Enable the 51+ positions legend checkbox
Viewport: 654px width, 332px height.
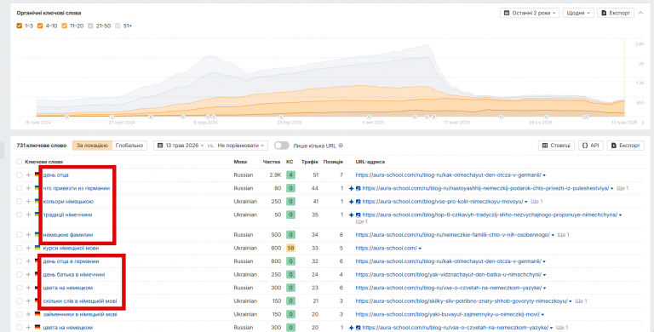[x=118, y=26]
